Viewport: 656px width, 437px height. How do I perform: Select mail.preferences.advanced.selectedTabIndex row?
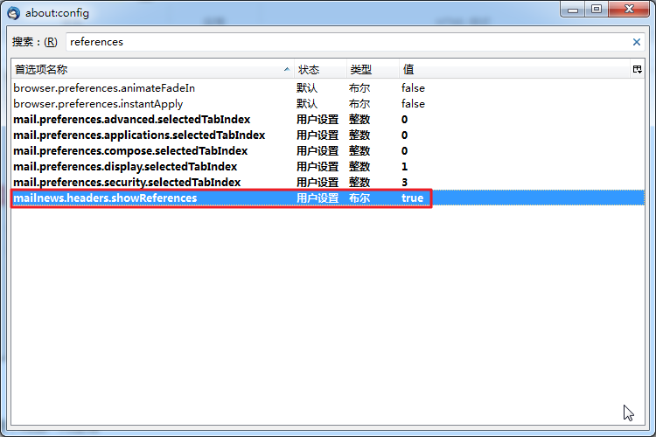[328, 120]
